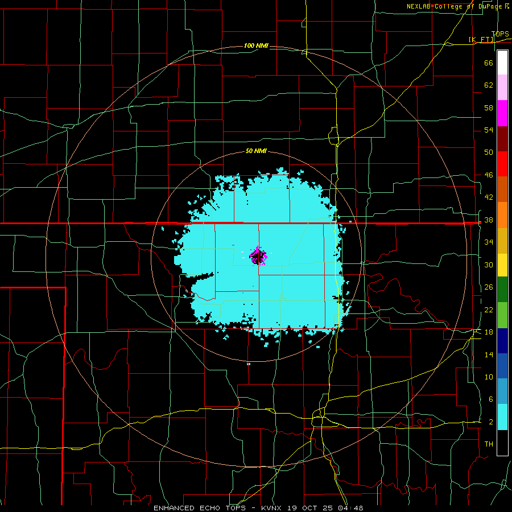Viewport: 512px width, 512px height.
Task: Click the "66" legend value
Action: pyautogui.click(x=489, y=63)
